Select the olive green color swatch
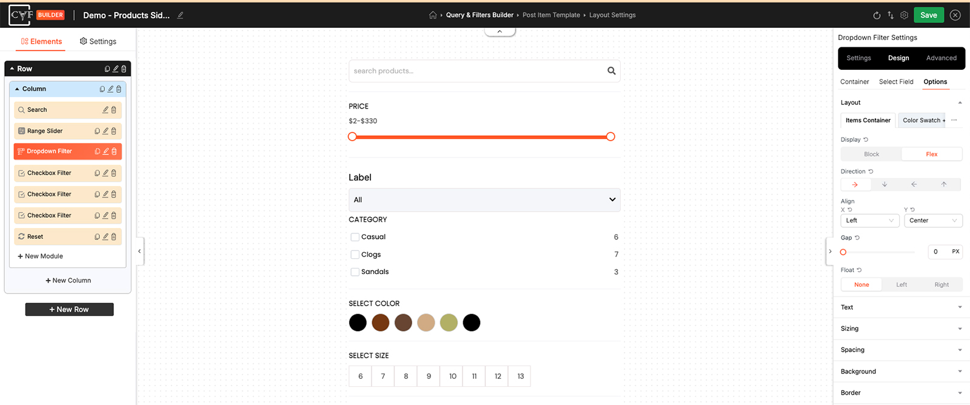Screen dimensions: 970x405 tap(449, 323)
